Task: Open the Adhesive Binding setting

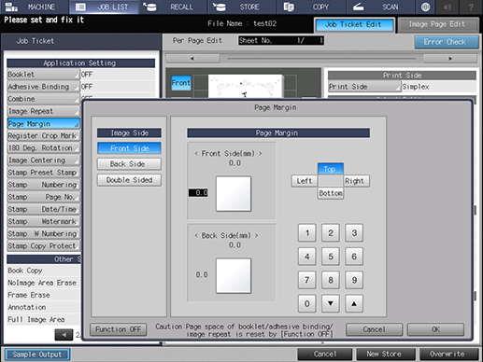Action: click(43, 87)
